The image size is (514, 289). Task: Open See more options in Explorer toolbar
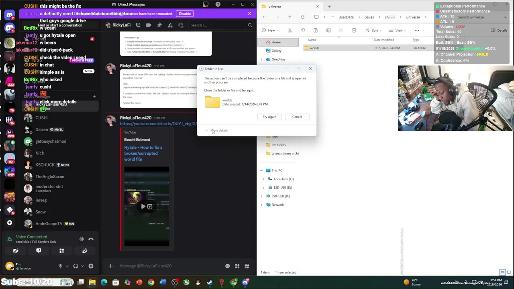pos(417,31)
